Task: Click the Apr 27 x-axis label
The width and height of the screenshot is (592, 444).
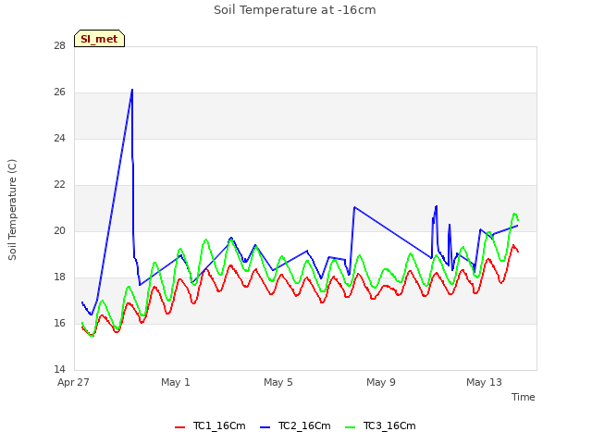Action: (73, 382)
